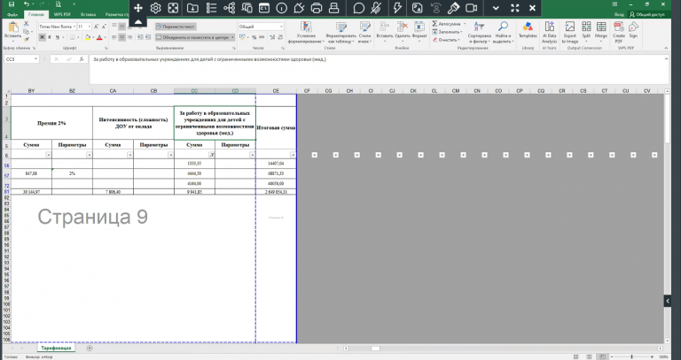
Task: Adjust the zoom slider in status bar
Action: [x=631, y=356]
